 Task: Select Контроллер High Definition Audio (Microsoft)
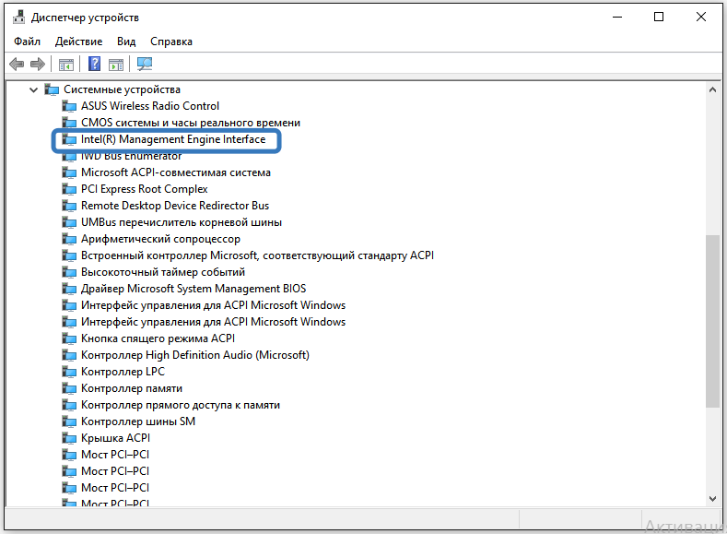[x=195, y=355]
